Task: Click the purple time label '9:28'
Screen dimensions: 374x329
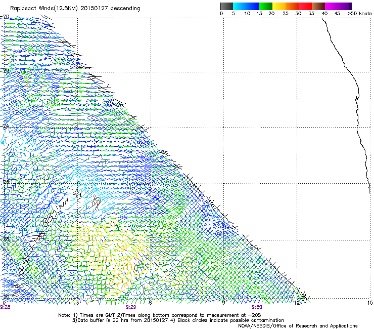Action: tap(5, 307)
